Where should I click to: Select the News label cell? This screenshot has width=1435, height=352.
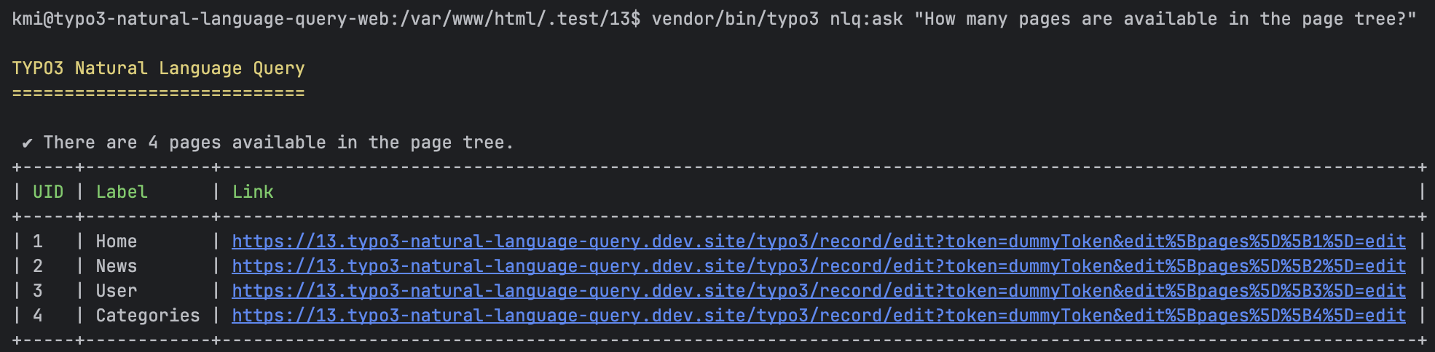coord(117,266)
